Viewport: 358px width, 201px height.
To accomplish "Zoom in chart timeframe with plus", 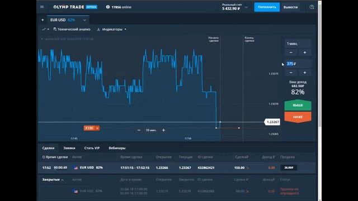I will point(163,130).
